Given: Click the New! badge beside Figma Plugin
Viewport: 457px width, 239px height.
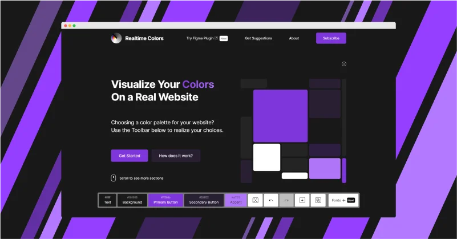Looking at the screenshot, I should click(224, 38).
